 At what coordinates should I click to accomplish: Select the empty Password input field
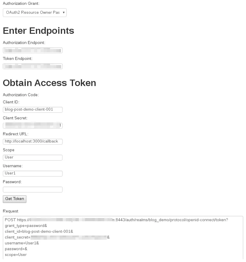point(33,189)
